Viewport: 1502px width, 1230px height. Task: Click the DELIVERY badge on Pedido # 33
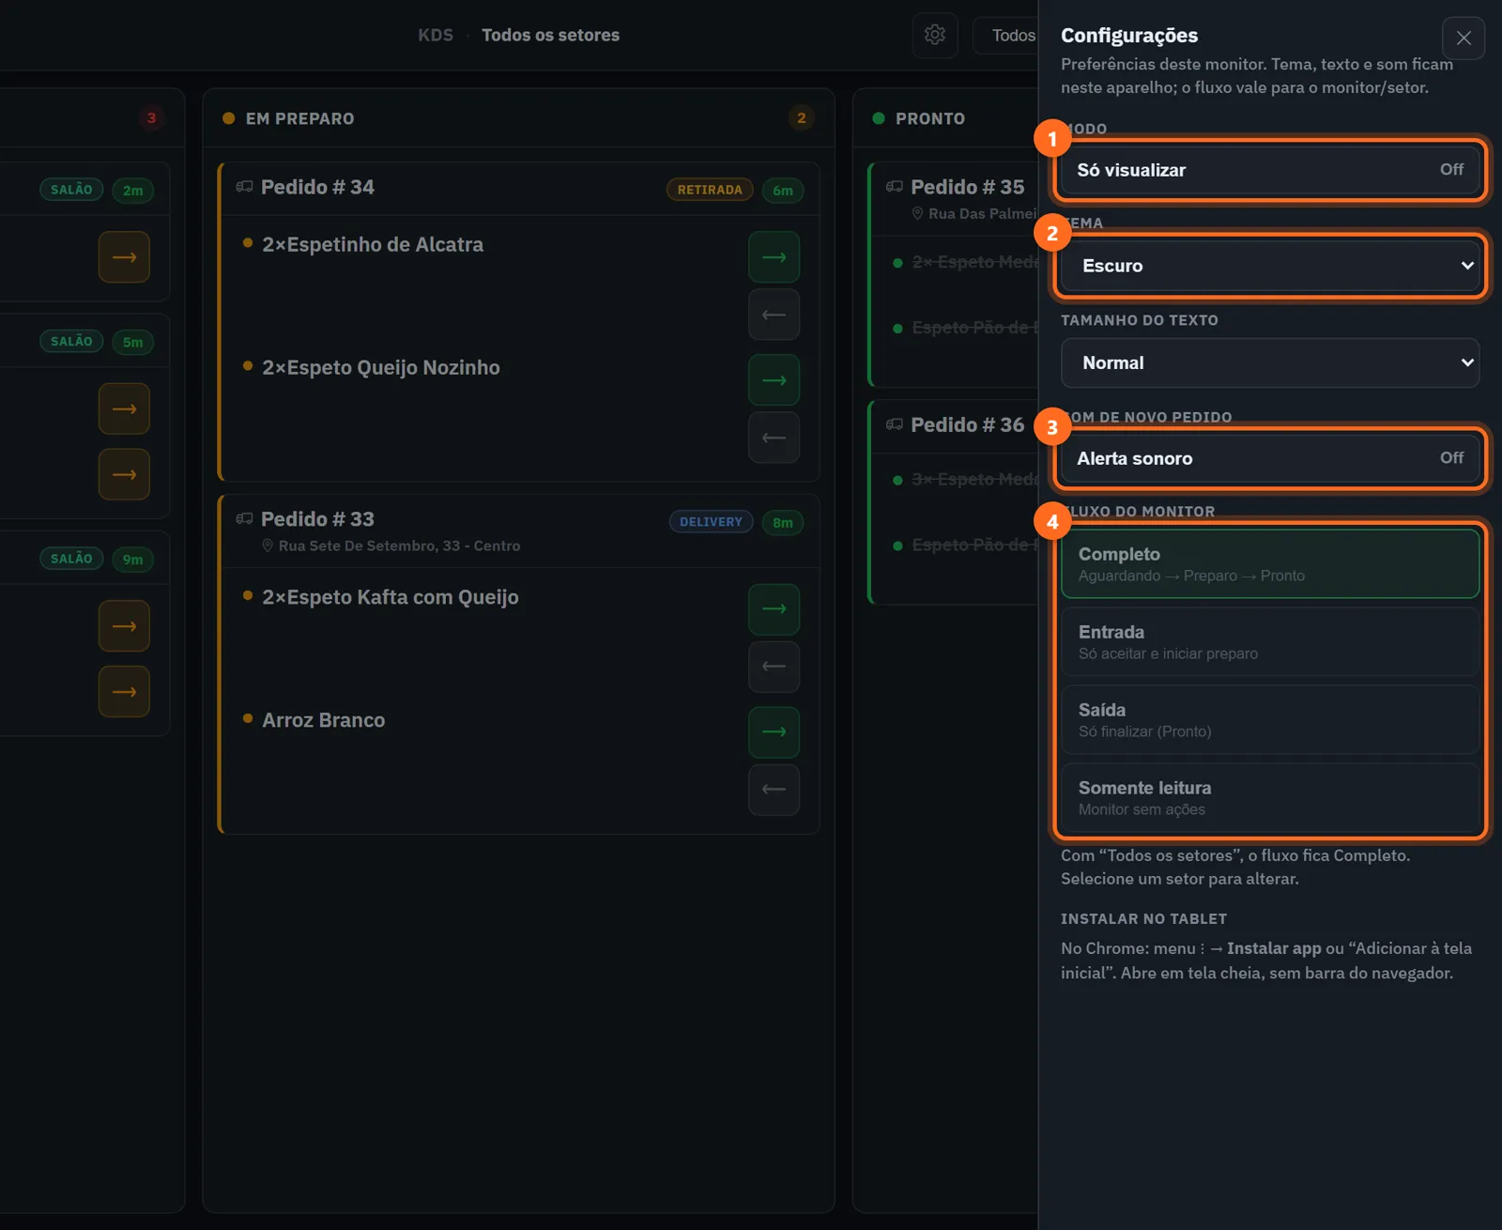[x=711, y=522]
